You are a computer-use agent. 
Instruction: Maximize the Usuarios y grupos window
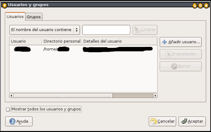200,5
